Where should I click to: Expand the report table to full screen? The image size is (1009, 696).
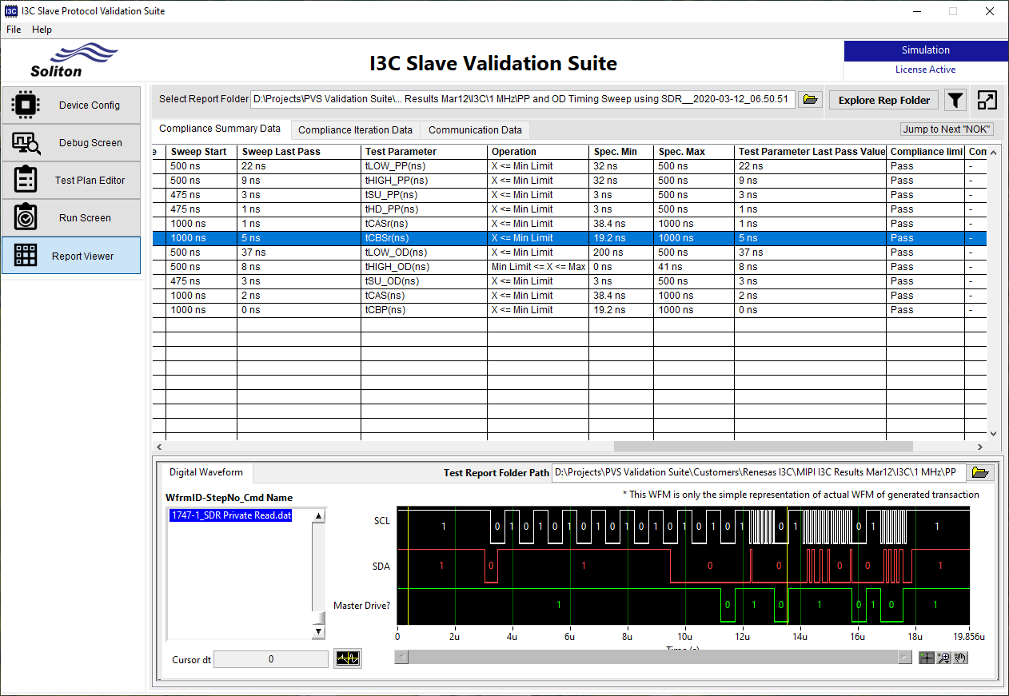(987, 100)
